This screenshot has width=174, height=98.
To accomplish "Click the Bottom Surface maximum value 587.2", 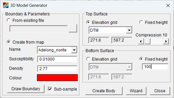I will [x=122, y=77].
